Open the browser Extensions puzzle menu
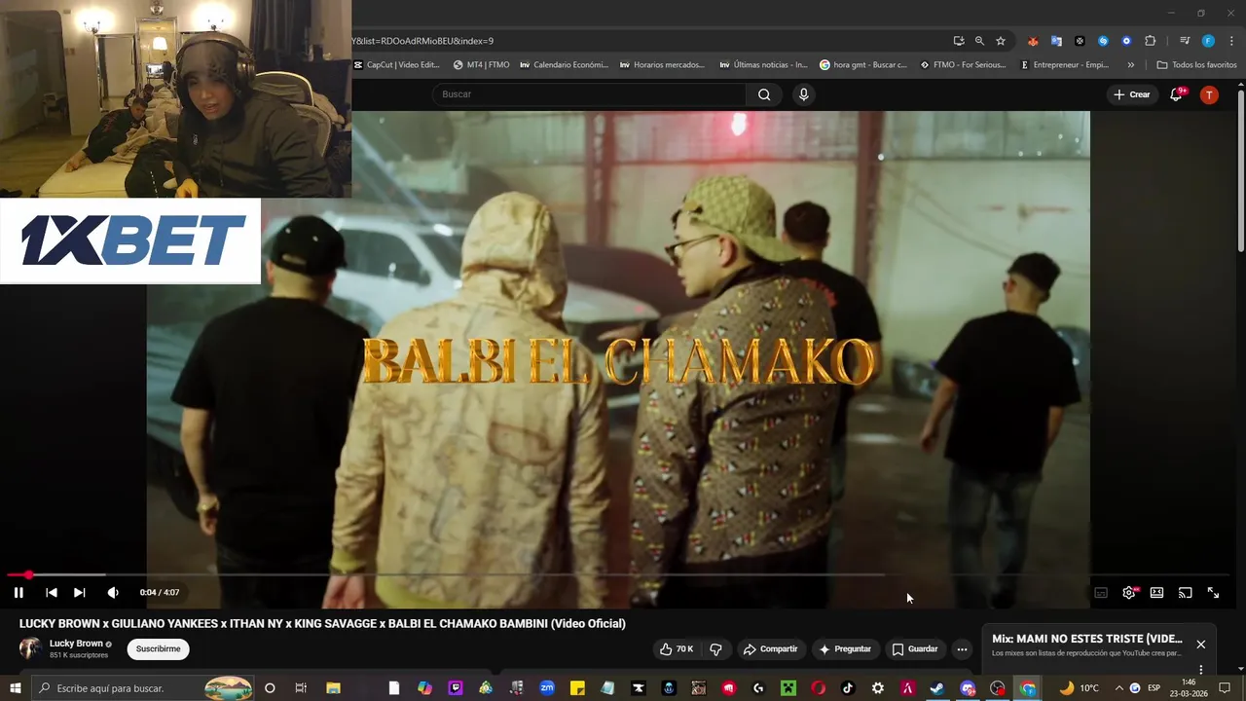This screenshot has width=1246, height=701. coord(1151,41)
